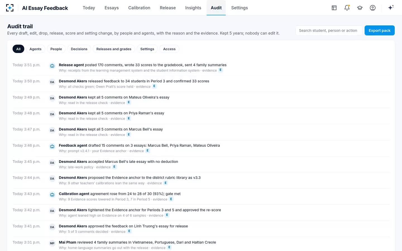Open evidence badge on Release agent entry

point(221,70)
